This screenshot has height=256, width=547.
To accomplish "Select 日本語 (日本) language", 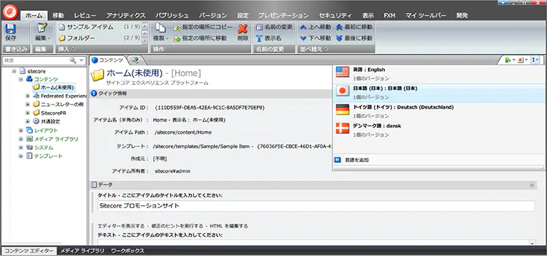I will (439, 93).
